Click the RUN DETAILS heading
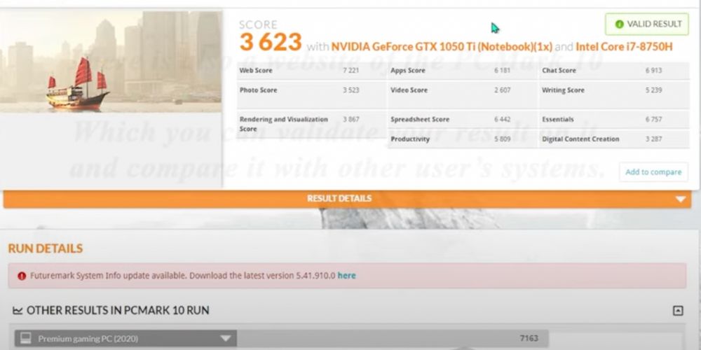Screen dimensions: 701x350 [45, 248]
